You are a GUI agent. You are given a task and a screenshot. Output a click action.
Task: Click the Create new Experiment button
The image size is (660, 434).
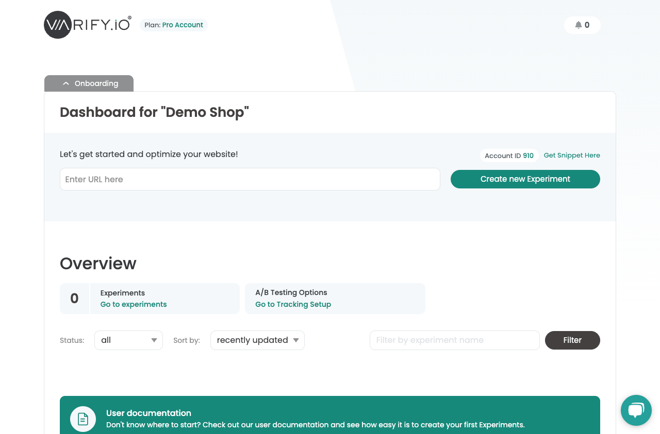tap(525, 179)
